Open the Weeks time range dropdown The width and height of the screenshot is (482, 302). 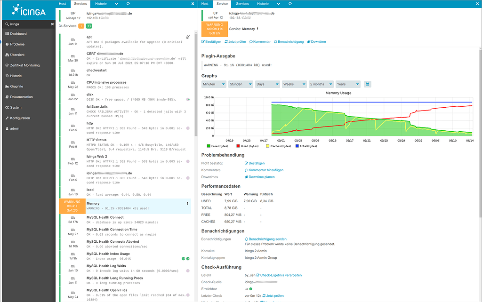point(294,84)
